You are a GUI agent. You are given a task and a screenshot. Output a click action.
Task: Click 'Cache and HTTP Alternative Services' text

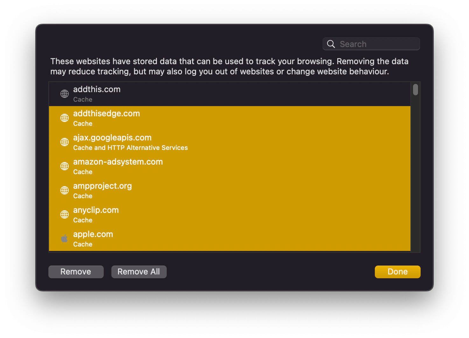click(130, 148)
